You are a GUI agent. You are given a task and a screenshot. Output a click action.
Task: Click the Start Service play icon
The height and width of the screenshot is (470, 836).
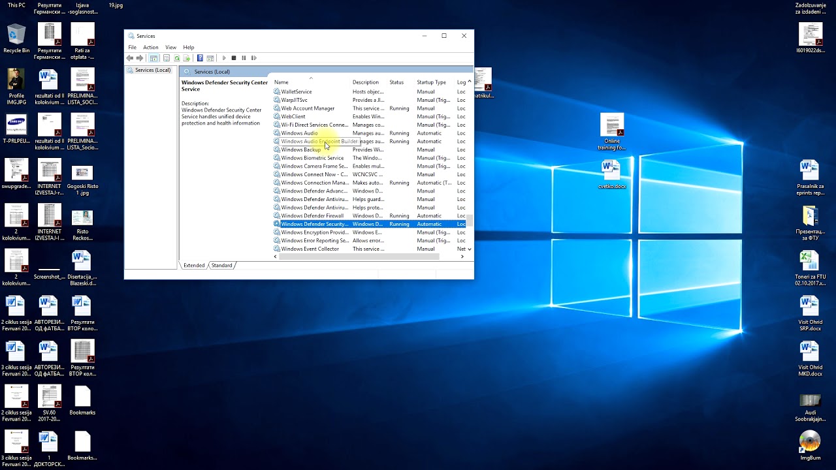coord(224,58)
